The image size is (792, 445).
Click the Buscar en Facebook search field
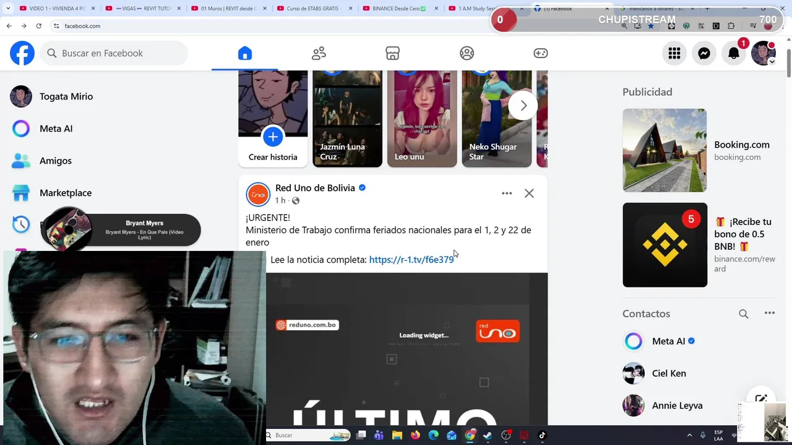(114, 53)
